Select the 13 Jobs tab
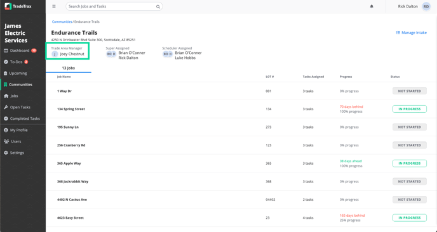The height and width of the screenshot is (232, 437). [x=69, y=68]
